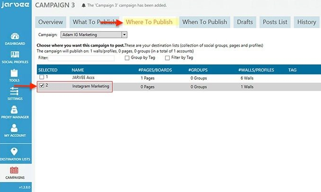Click the v1.3.8.0 version label
Viewport: 321px width, 192px height.
[25, 187]
